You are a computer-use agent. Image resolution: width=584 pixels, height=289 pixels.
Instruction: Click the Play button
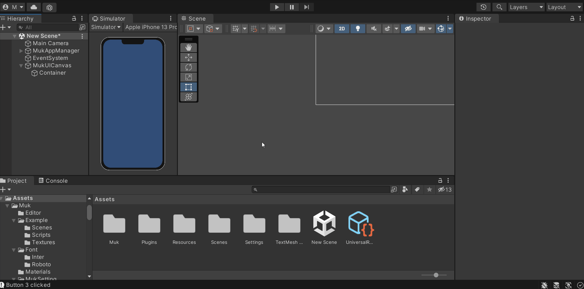277,7
